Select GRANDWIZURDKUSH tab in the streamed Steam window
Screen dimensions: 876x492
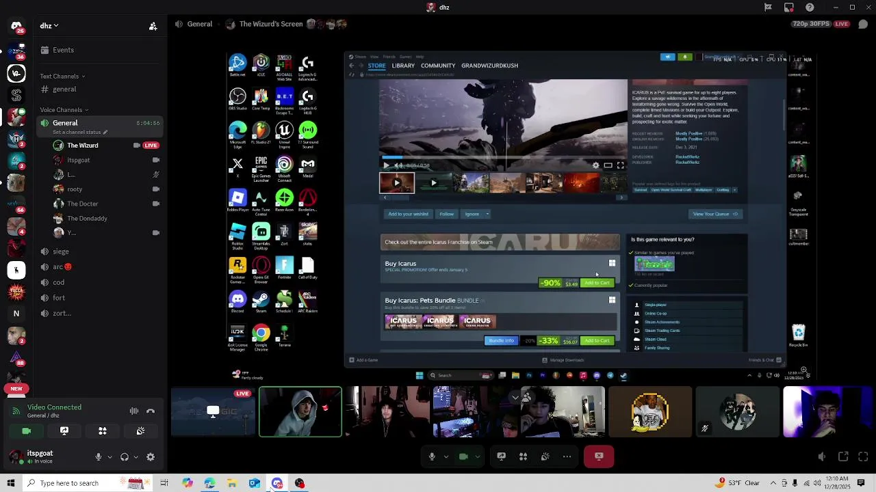pos(489,66)
